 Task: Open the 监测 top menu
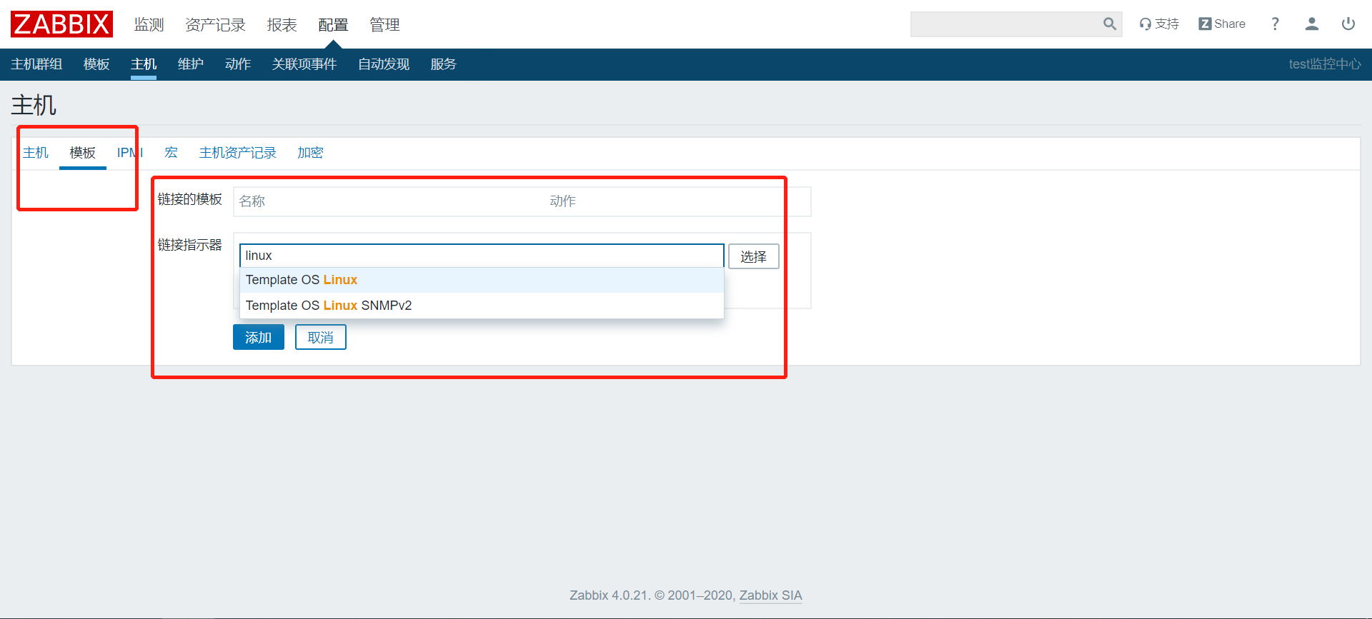pos(149,25)
